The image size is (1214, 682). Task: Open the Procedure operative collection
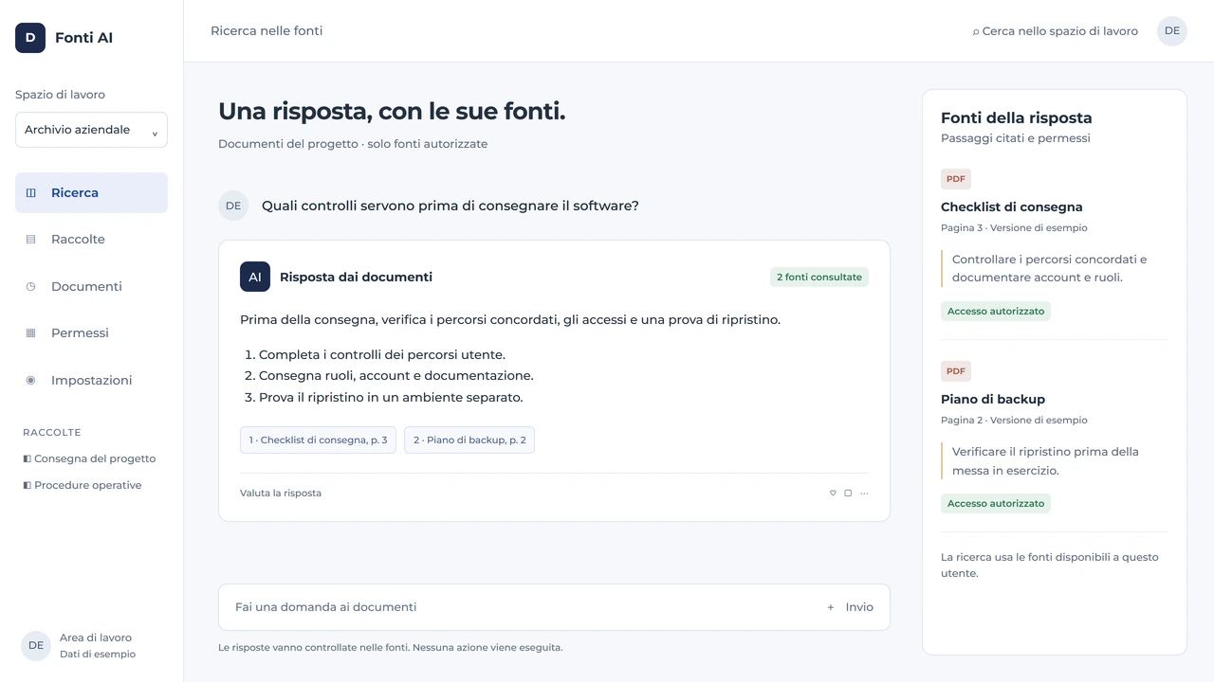pos(83,485)
